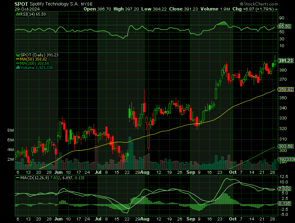Click the 1923330 volume tag on right axis
This screenshot has width=295, height=223.
287,159
